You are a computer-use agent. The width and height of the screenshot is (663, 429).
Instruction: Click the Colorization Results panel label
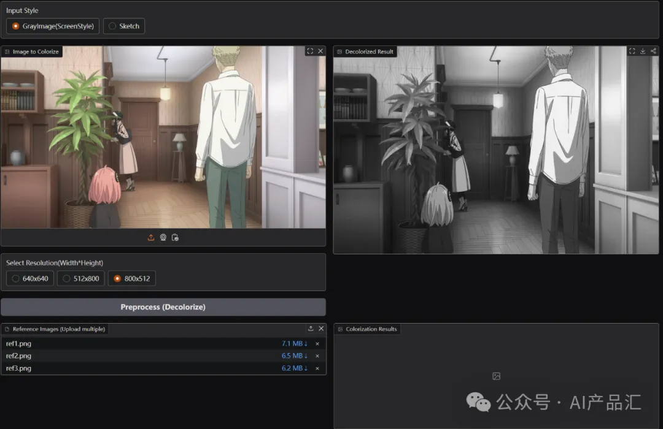coord(368,329)
